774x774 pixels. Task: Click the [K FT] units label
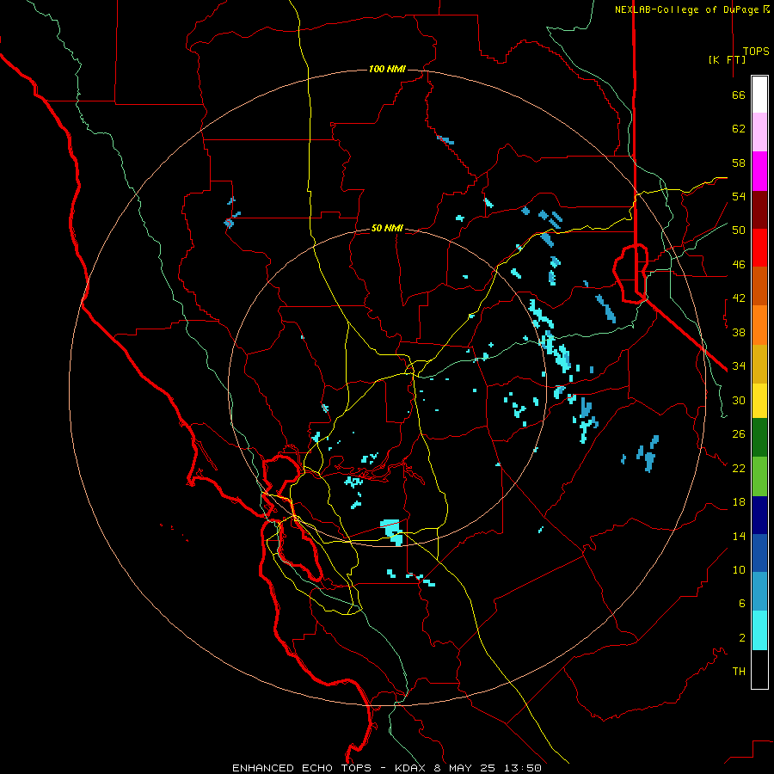[727, 59]
